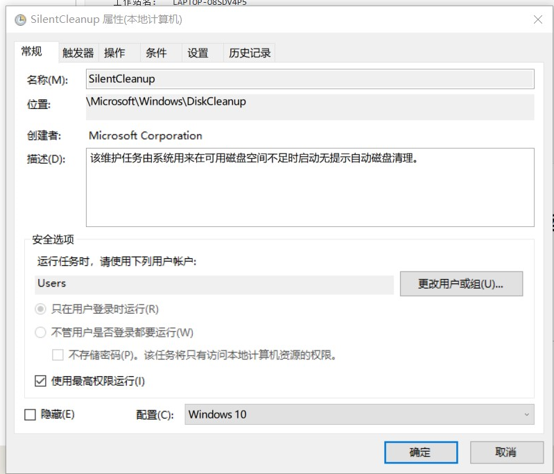Click the 名称 field containing SilentCleanup
The height and width of the screenshot is (474, 554).
pos(310,79)
